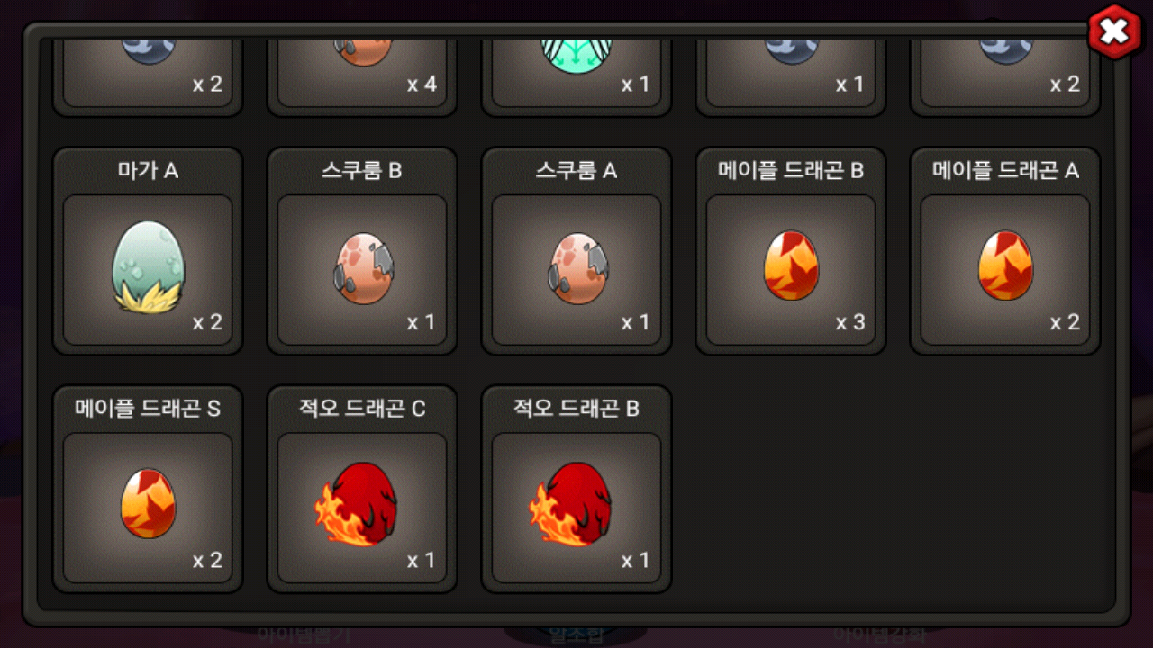Image resolution: width=1153 pixels, height=648 pixels.
Task: Close the egg inventory with red X
Action: point(1114,32)
